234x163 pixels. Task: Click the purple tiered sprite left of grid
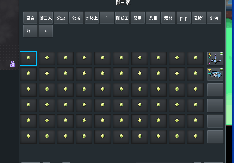pos(13,64)
